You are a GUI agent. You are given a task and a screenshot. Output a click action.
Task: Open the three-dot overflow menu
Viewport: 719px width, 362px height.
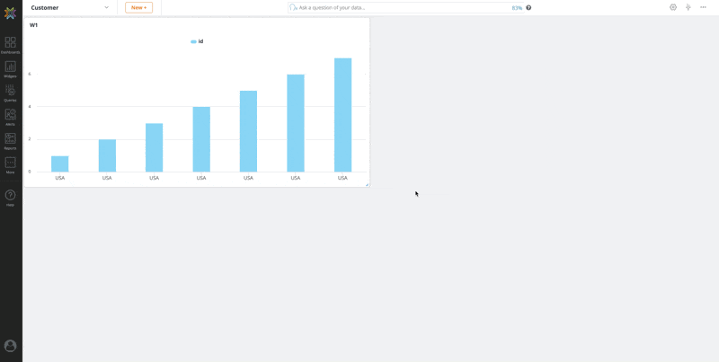pos(704,7)
